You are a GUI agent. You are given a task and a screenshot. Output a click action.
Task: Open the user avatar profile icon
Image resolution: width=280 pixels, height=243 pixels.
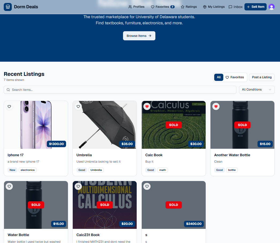coord(271,7)
